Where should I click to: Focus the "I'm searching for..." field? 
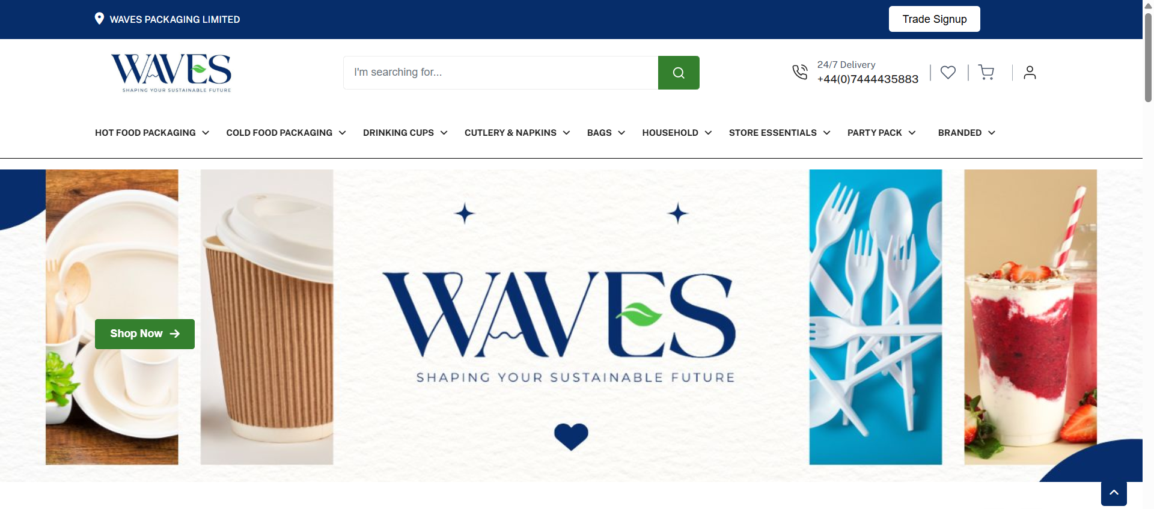click(x=501, y=73)
